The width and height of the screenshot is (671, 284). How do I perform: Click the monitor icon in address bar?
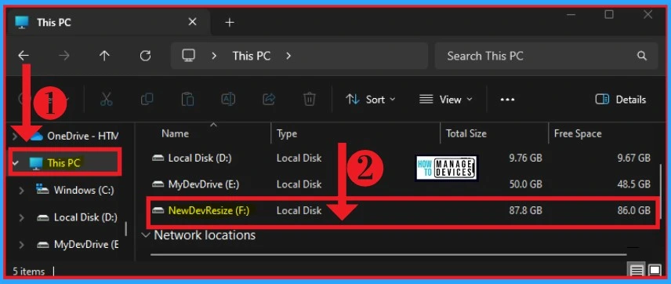tap(189, 56)
